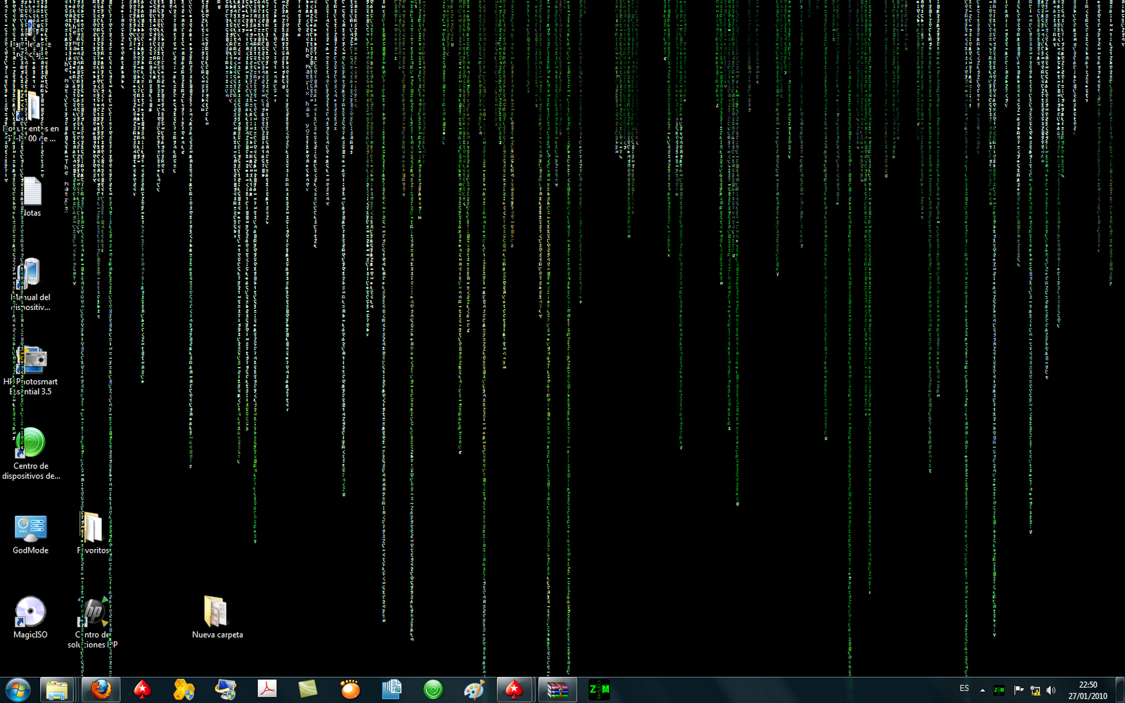This screenshot has height=703, width=1125.
Task: Expand the hidden tray icons arrow
Action: tap(982, 690)
